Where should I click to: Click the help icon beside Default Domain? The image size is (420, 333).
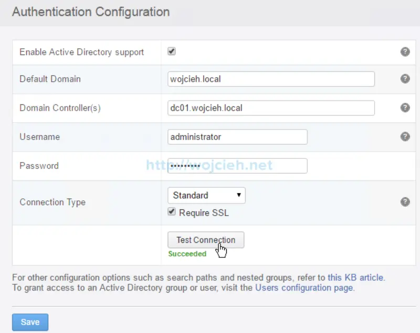coord(405,79)
